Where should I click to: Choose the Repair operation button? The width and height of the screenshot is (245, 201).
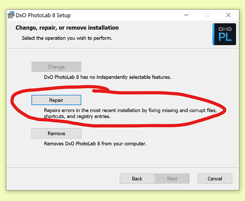tap(56, 100)
